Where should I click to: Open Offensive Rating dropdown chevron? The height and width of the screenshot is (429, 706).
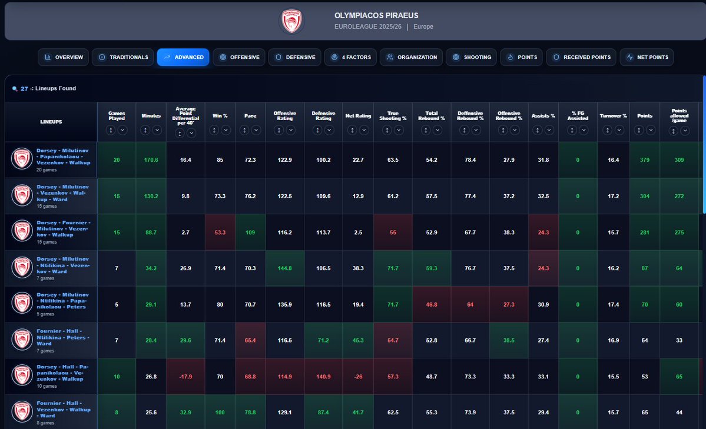point(290,130)
